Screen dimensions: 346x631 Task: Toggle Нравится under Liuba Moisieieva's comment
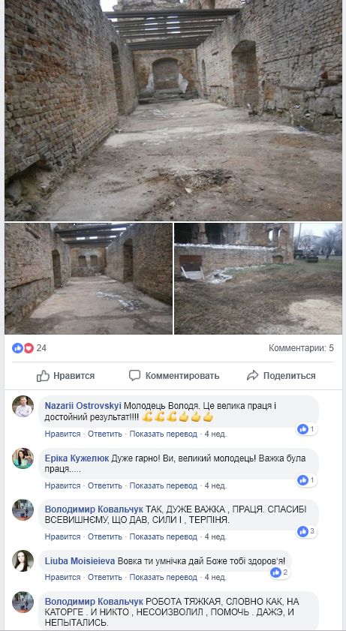click(x=62, y=577)
